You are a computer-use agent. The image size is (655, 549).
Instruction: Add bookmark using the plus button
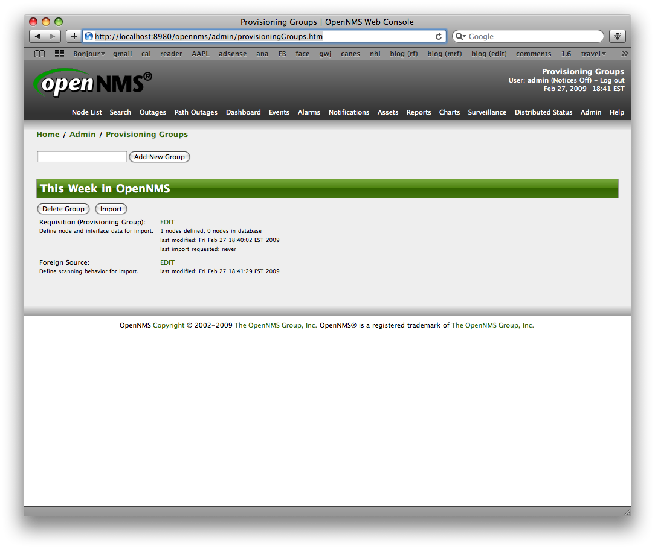[x=74, y=36]
